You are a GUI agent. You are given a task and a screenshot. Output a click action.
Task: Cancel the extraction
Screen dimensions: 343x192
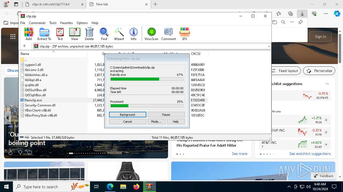pos(128,122)
